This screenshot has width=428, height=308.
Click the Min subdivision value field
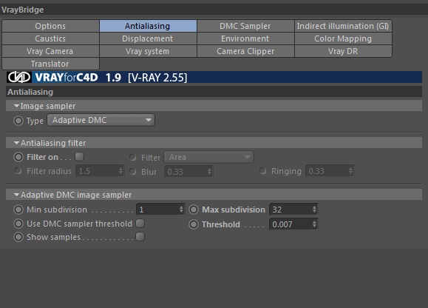(x=160, y=210)
